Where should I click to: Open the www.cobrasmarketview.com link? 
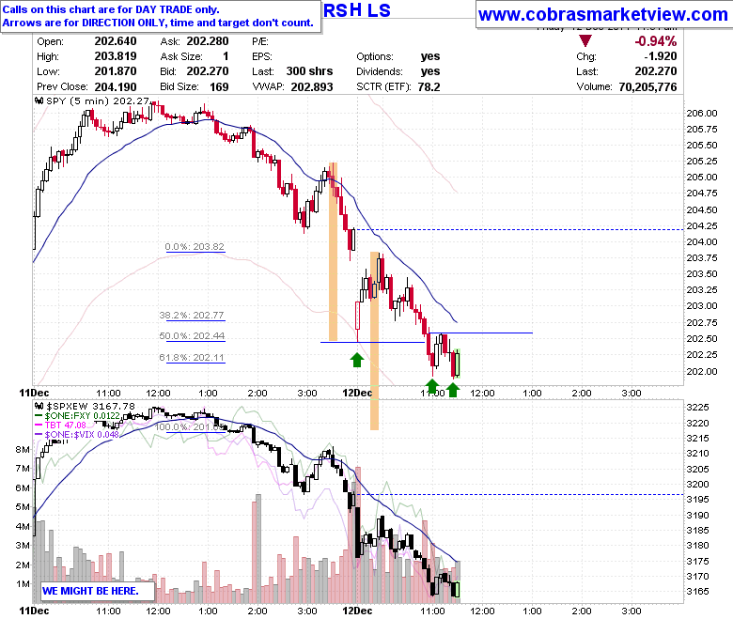coord(602,14)
